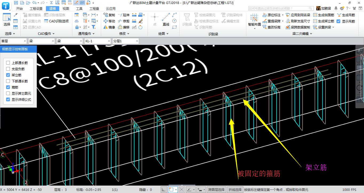
Task: Open the 云应用 ribbon tab
Action: click(x=111, y=9)
